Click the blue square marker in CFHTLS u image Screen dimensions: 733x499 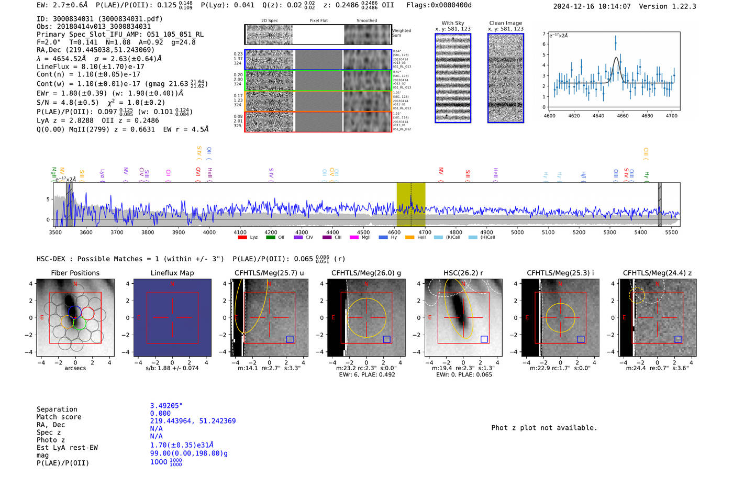coord(290,339)
